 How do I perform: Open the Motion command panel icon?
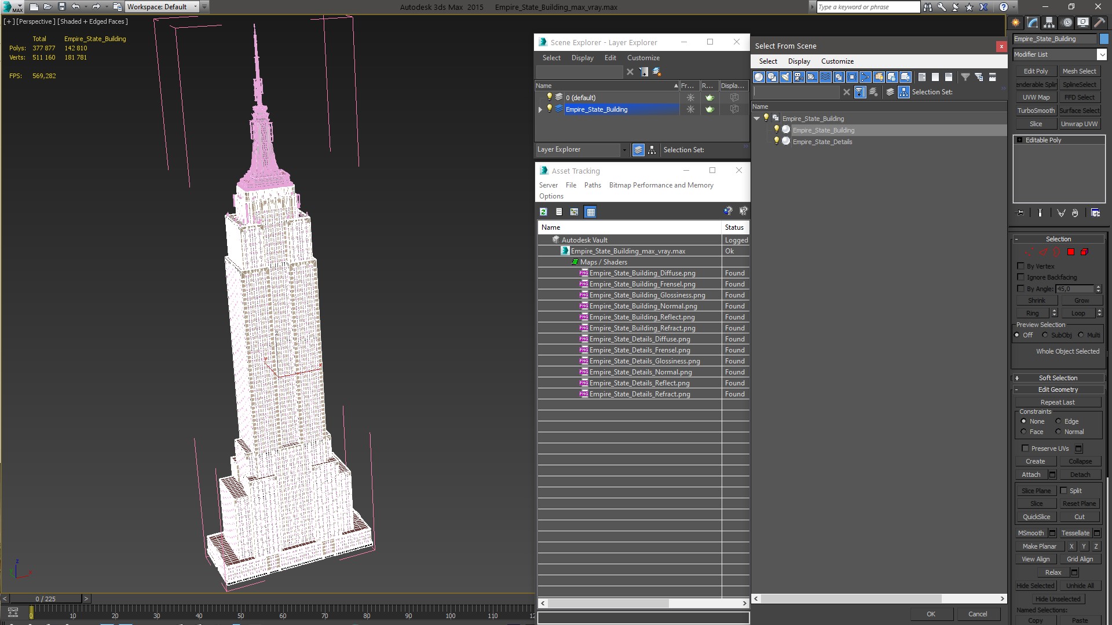coord(1067,23)
